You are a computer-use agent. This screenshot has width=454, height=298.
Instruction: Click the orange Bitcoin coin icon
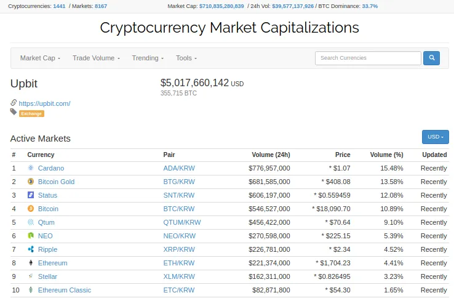31,209
